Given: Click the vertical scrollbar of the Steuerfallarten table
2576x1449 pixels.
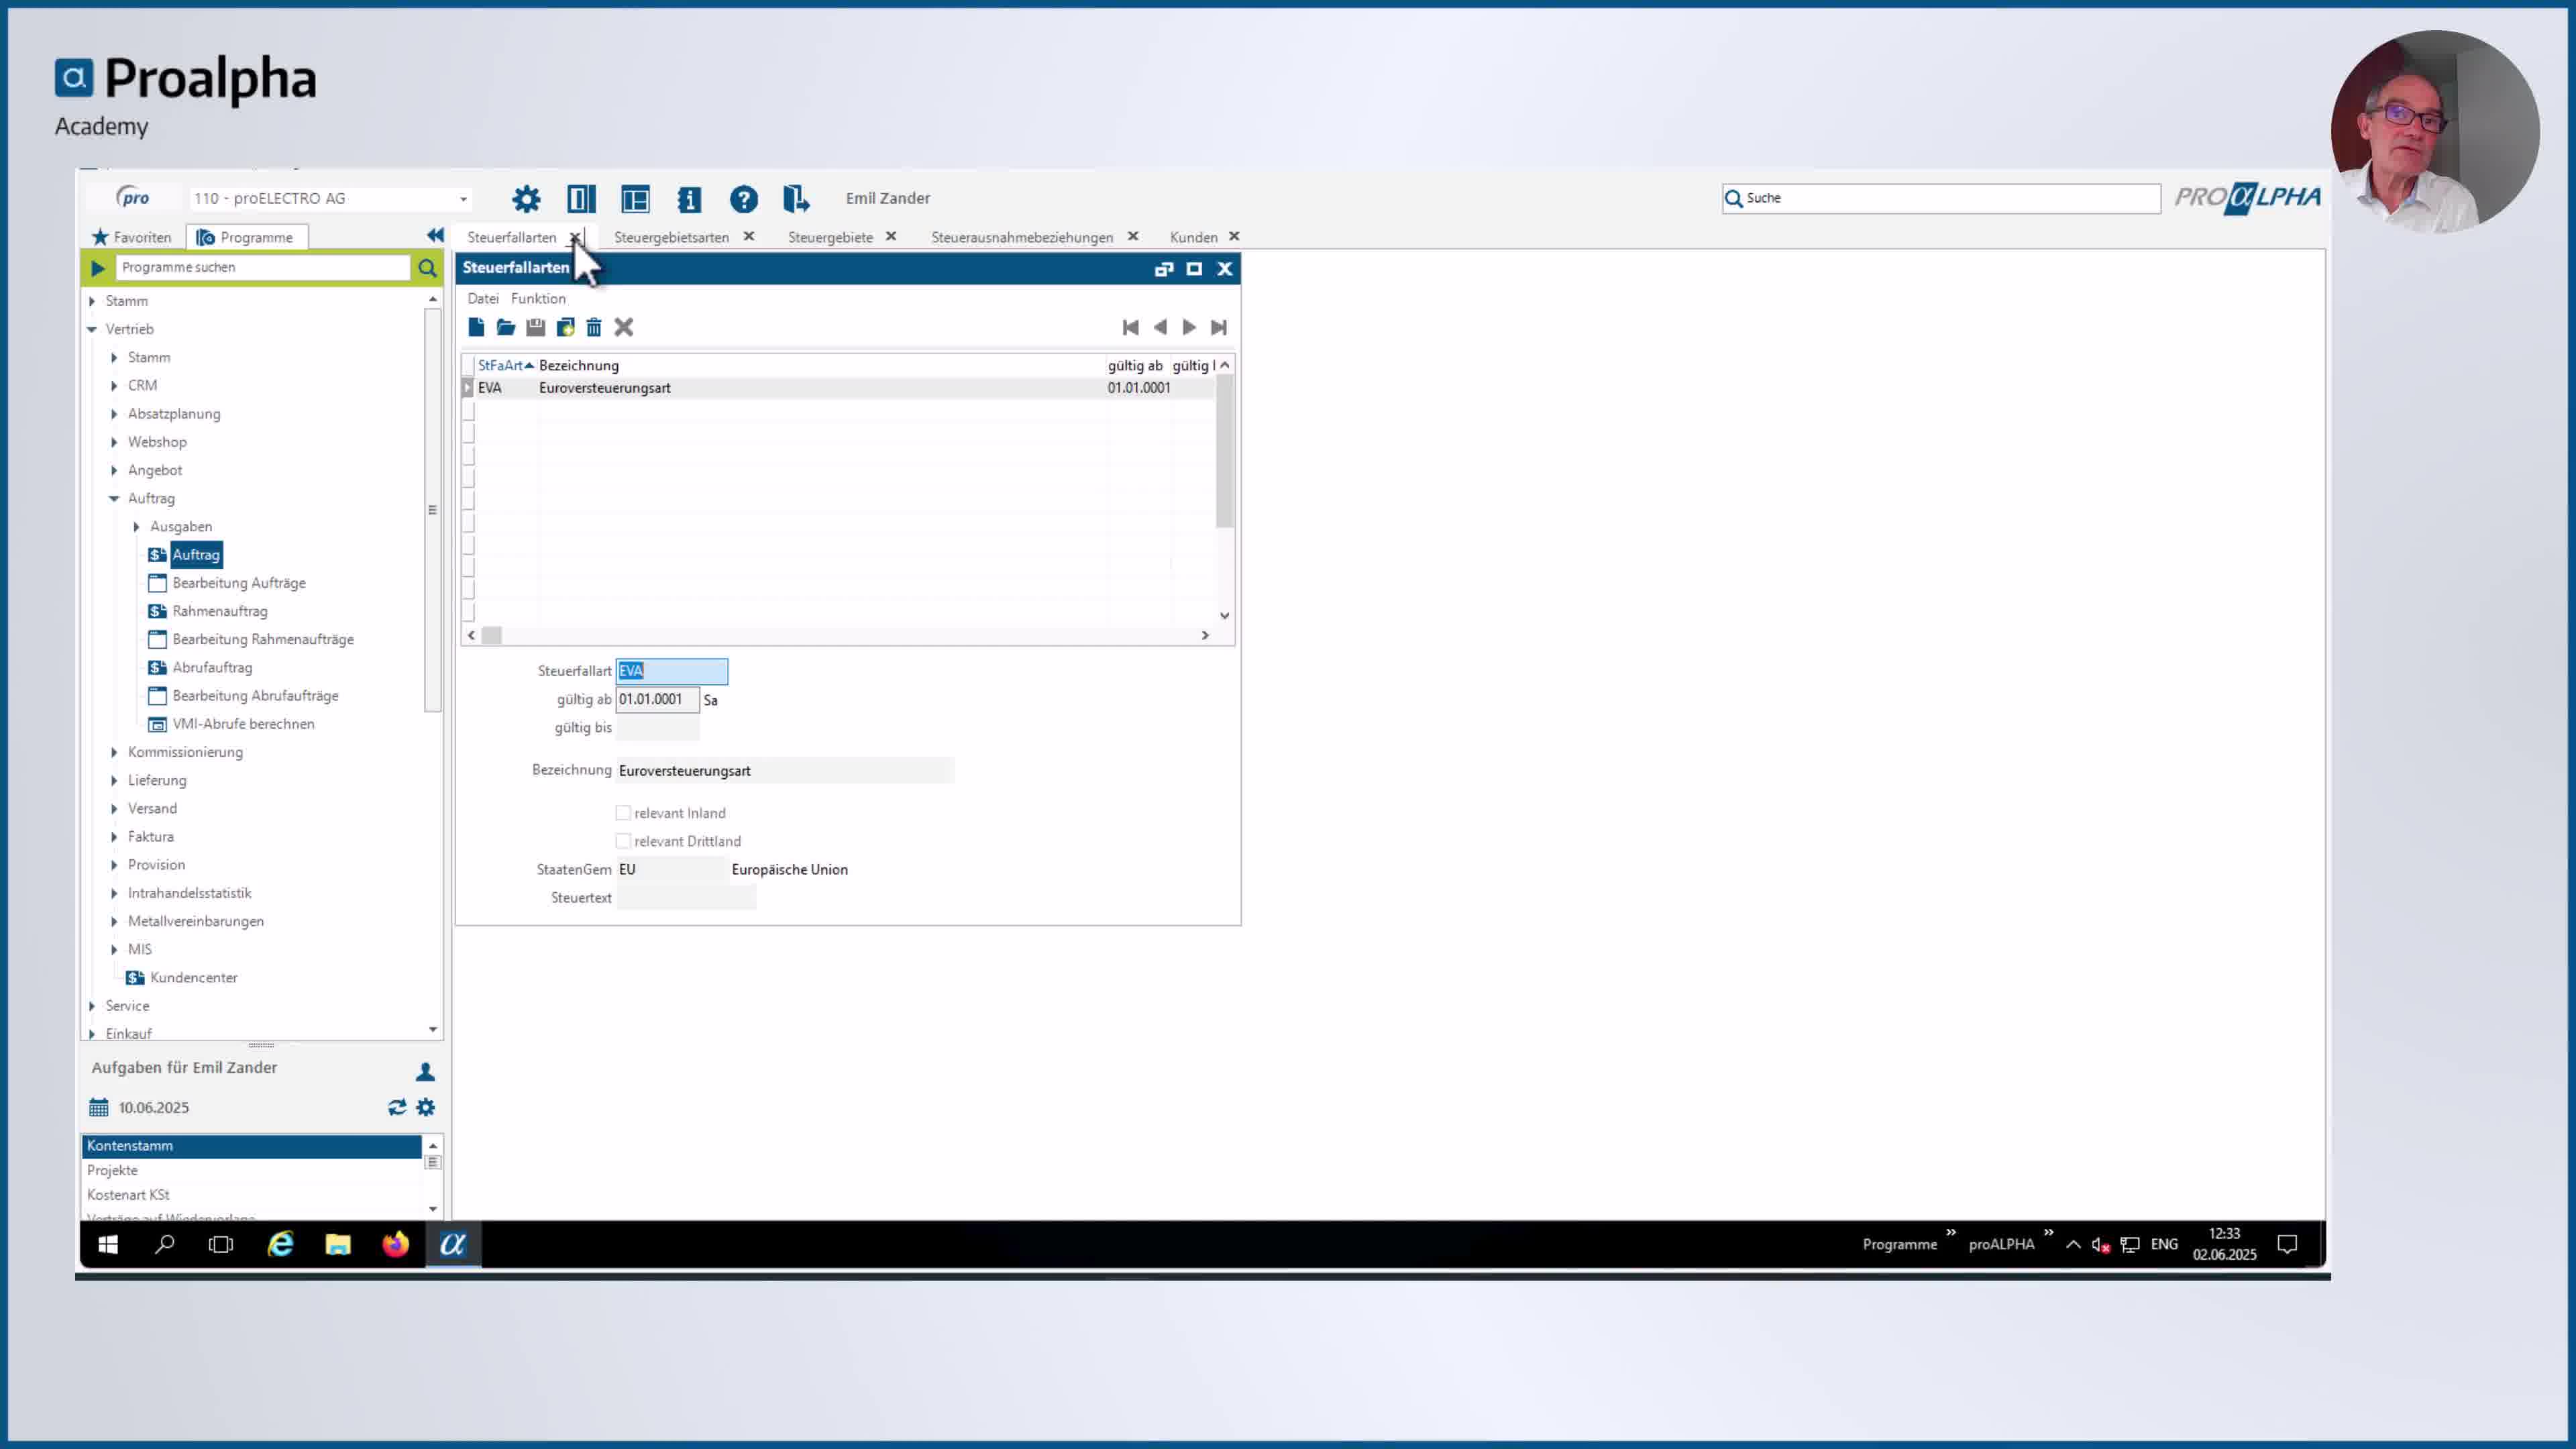Looking at the screenshot, I should pos(1224,452).
